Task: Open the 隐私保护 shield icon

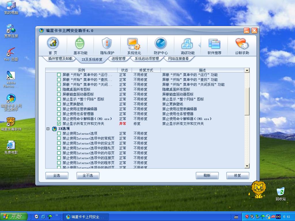Action: [x=107, y=43]
